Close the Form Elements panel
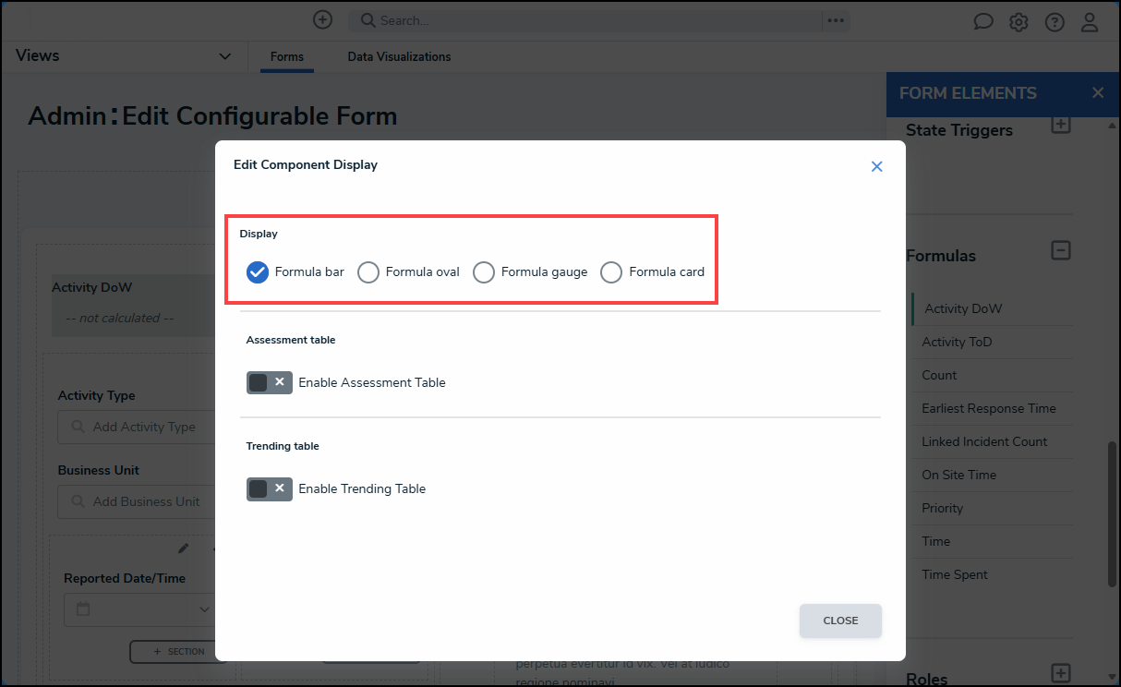The image size is (1121, 687). pos(1098,93)
